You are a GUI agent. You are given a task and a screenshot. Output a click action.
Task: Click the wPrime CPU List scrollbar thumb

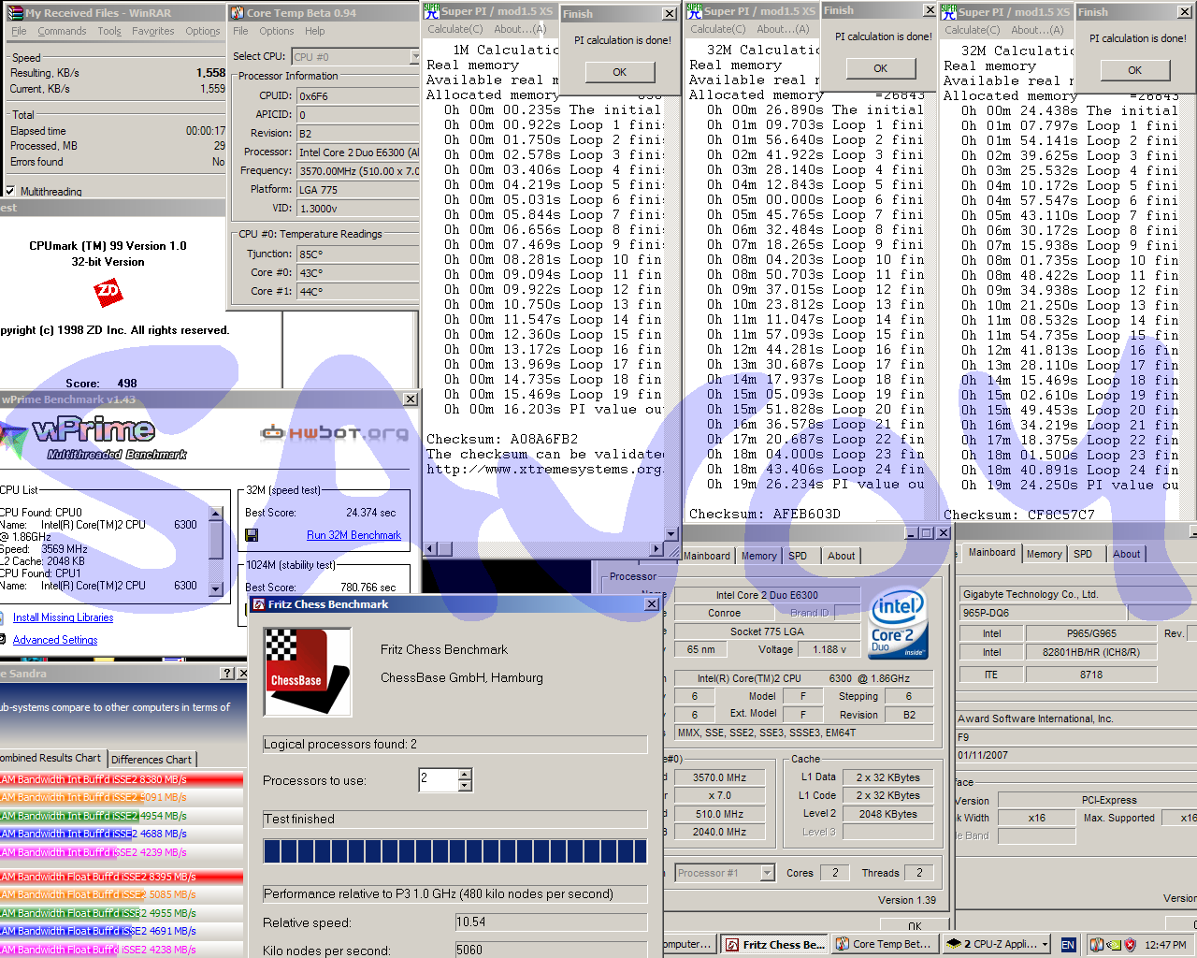pos(216,539)
